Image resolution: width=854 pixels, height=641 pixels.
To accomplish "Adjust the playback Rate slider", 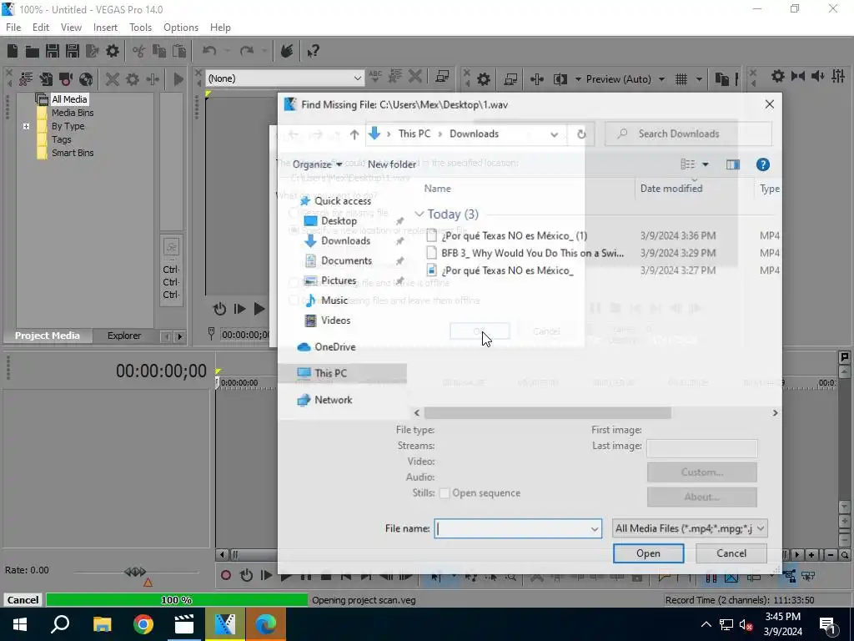I will click(136, 572).
